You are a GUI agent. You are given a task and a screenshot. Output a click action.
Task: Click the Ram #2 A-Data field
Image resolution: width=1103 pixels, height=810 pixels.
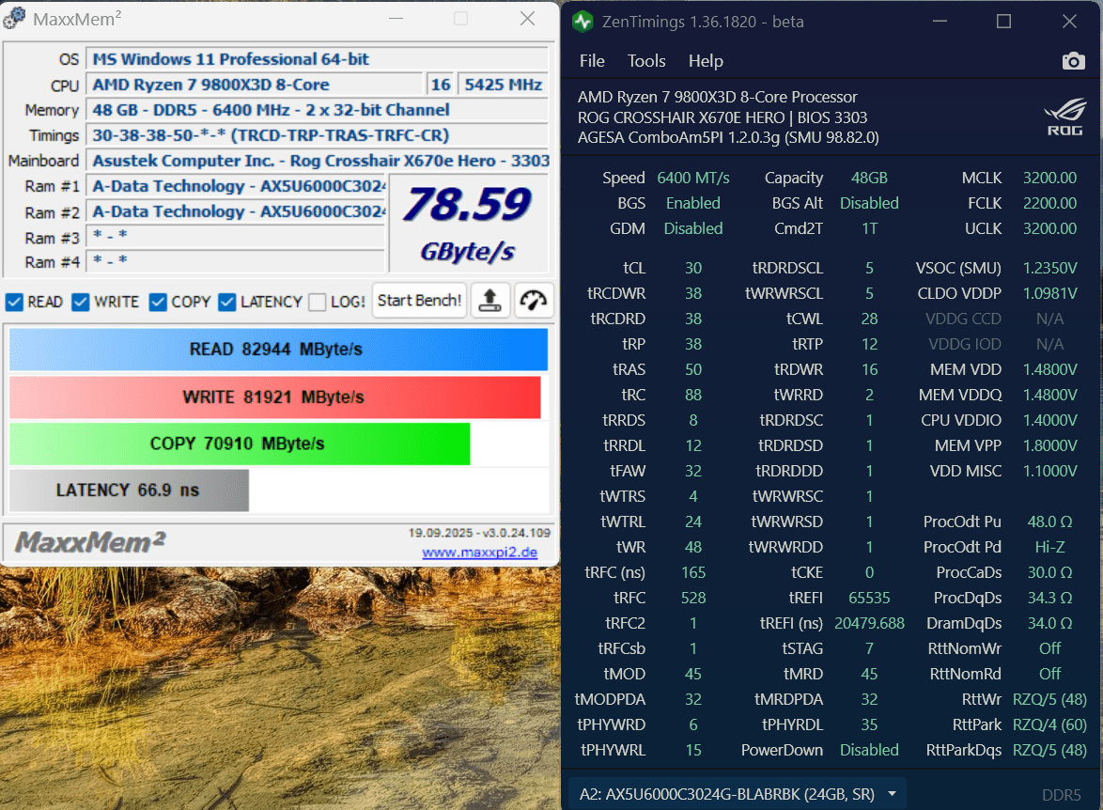[x=236, y=211]
